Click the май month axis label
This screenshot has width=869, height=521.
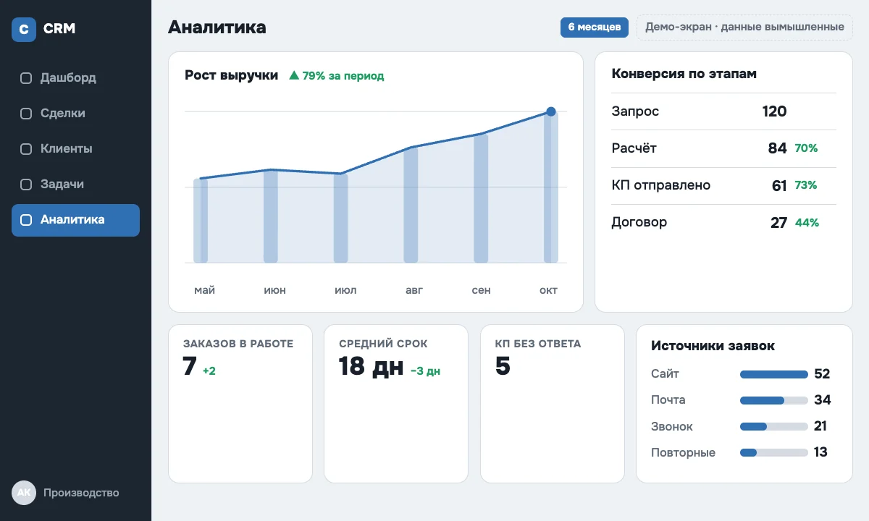[x=204, y=290]
